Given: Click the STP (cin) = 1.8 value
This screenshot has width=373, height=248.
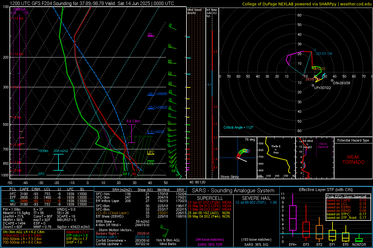Looking at the screenshot, I should coord(77,236).
